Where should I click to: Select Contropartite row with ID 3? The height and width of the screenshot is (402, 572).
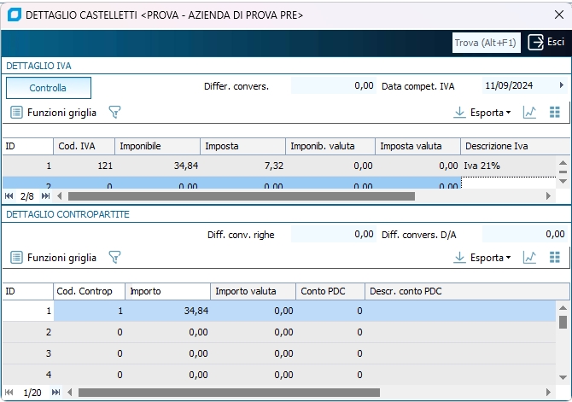(279, 353)
